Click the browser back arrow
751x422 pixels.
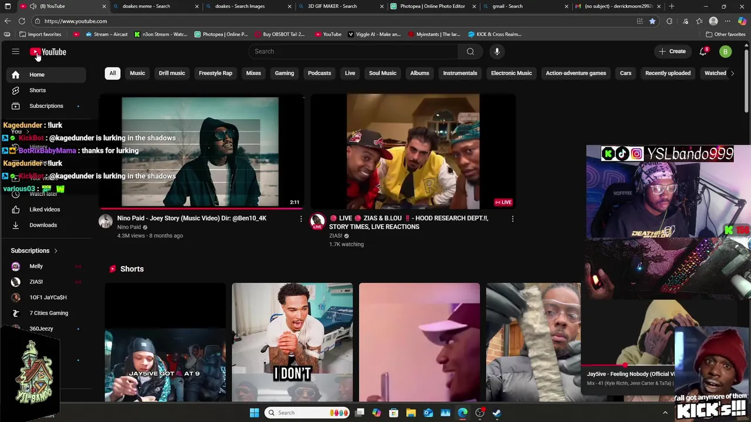[7, 21]
